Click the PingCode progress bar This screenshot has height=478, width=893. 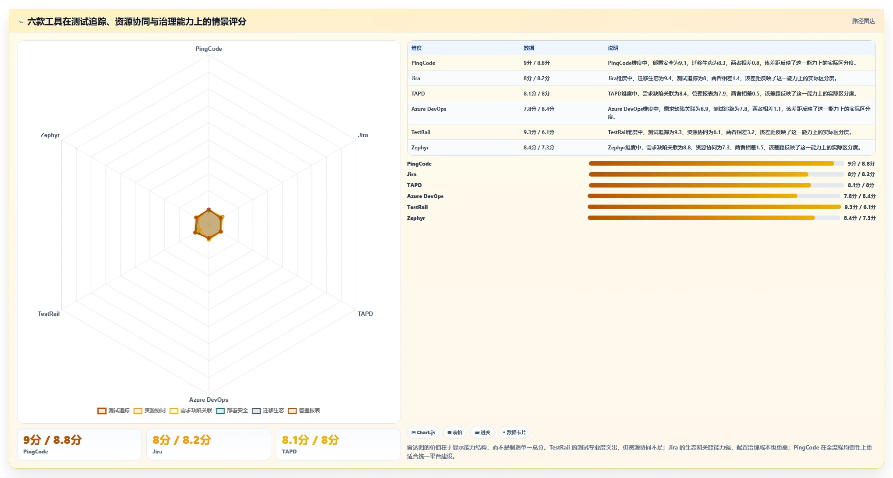click(x=716, y=163)
